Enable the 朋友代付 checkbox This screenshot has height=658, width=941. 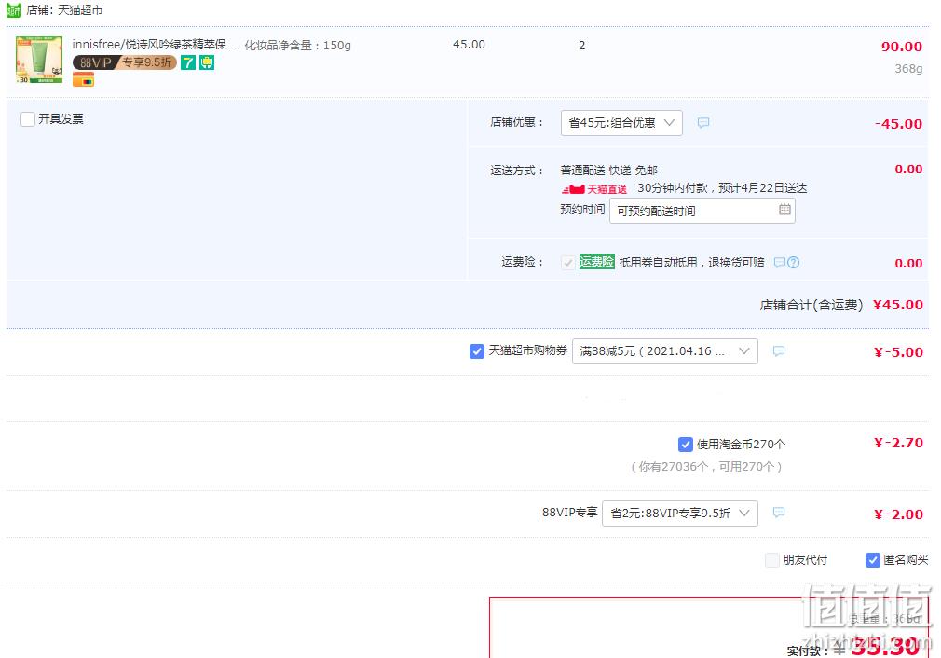772,560
